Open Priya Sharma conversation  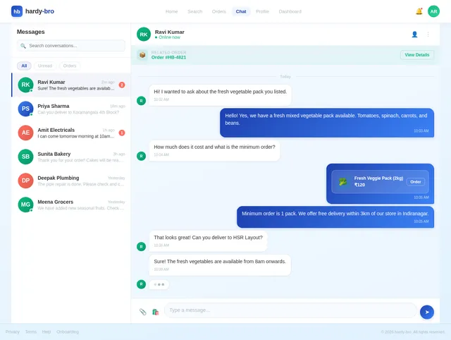pos(71,109)
